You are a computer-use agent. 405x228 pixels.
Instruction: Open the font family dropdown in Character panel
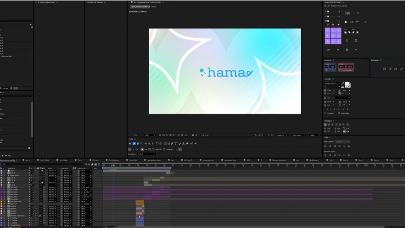332,83
